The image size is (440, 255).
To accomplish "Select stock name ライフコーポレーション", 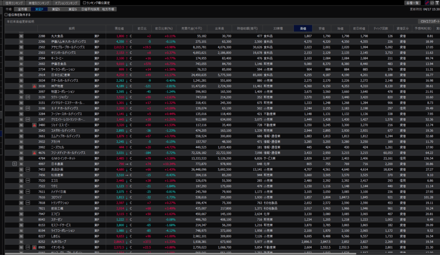I will tap(63, 231).
